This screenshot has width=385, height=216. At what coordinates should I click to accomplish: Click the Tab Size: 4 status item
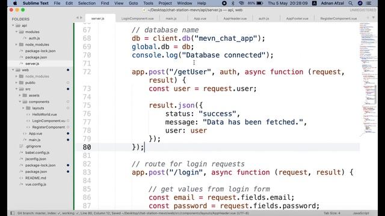point(331,214)
